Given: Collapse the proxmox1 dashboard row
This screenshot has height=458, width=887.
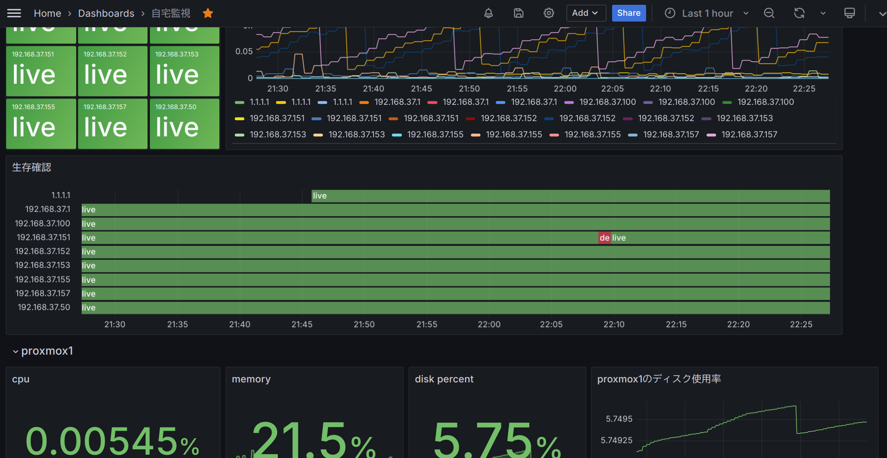Looking at the screenshot, I should 16,352.
